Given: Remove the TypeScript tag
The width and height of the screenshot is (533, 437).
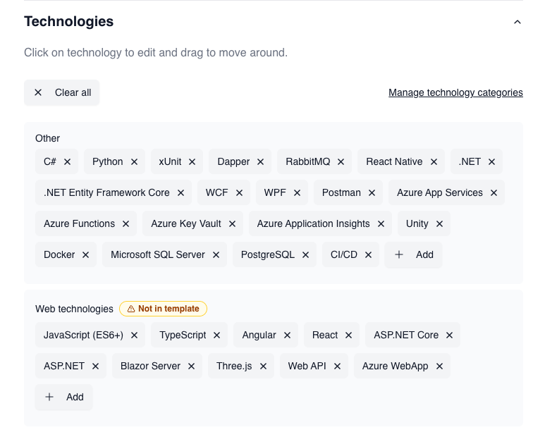Looking at the screenshot, I should pos(217,336).
